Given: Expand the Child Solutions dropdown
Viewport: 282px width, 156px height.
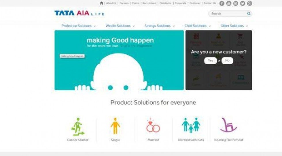Looking at the screenshot, I should 198,26.
